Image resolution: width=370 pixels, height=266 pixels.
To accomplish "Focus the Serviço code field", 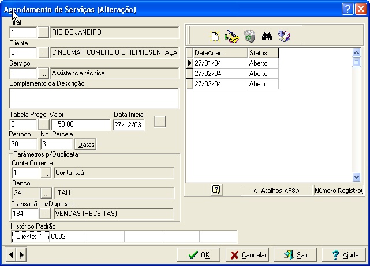I will click(x=23, y=73).
